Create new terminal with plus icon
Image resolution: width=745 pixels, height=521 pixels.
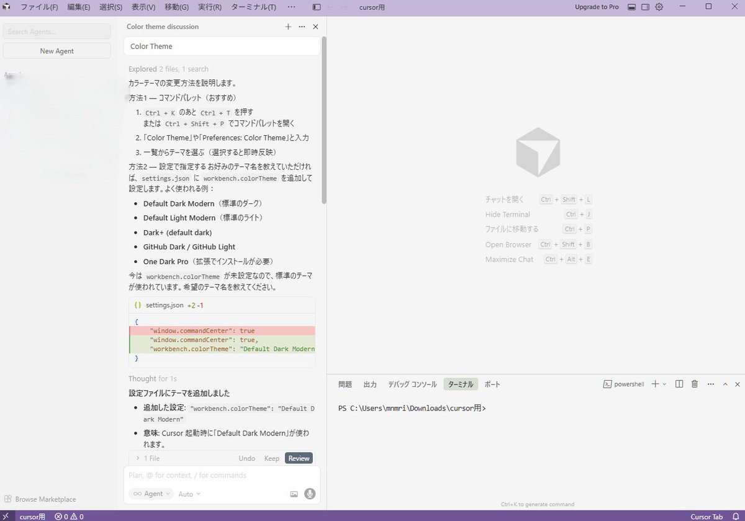pos(655,385)
